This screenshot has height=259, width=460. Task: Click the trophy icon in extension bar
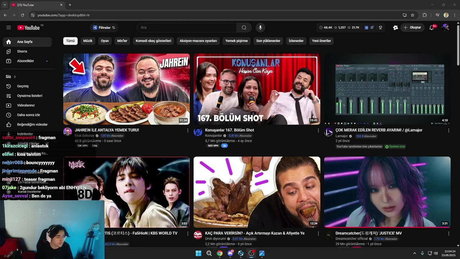pyautogui.click(x=380, y=28)
